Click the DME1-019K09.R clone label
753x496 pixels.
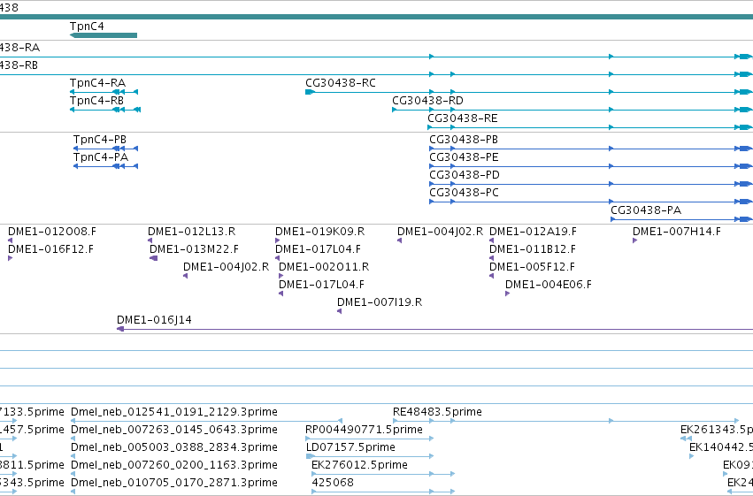[319, 232]
